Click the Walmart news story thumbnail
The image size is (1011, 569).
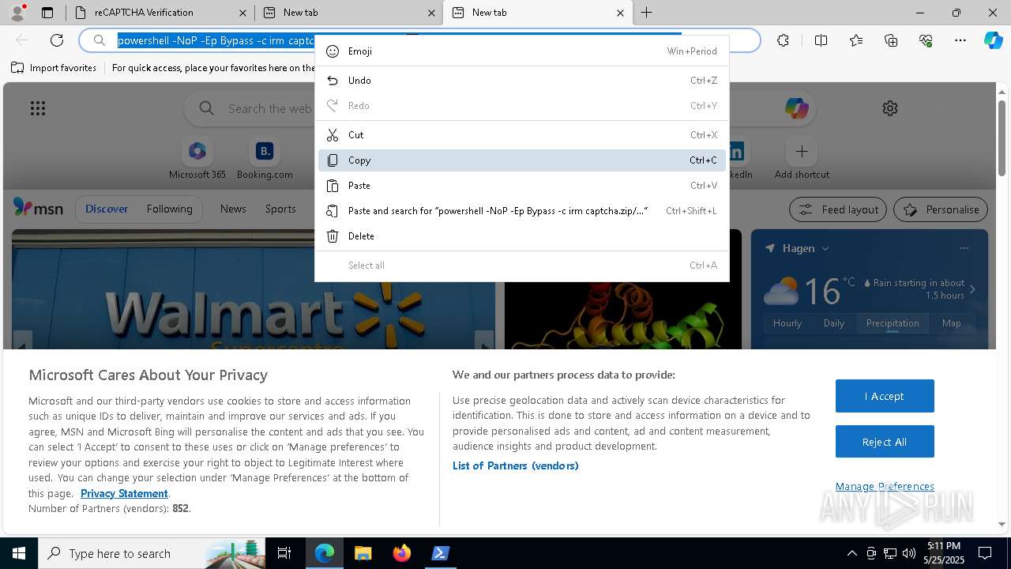click(x=253, y=289)
